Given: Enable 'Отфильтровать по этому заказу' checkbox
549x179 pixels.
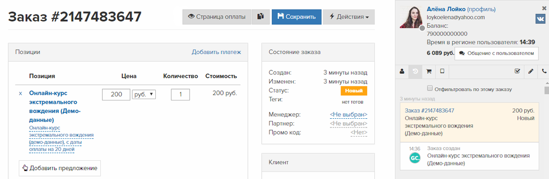Looking at the screenshot, I should 430,88.
